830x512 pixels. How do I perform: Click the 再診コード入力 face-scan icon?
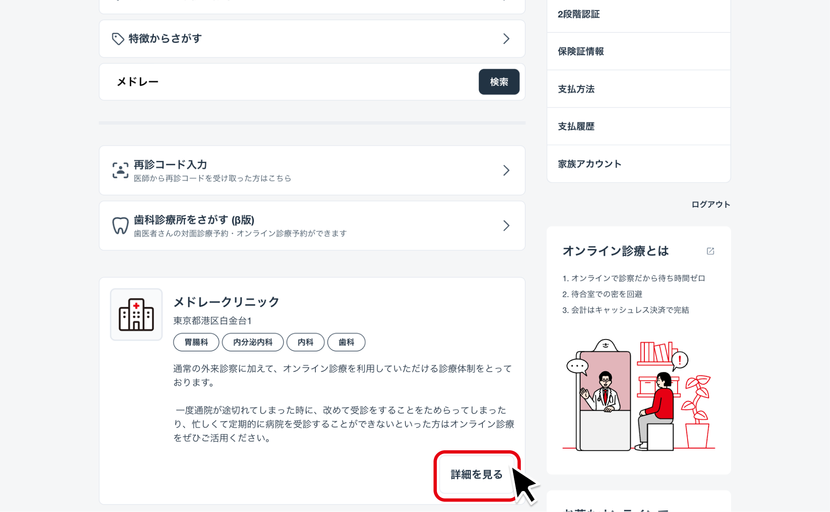point(120,170)
